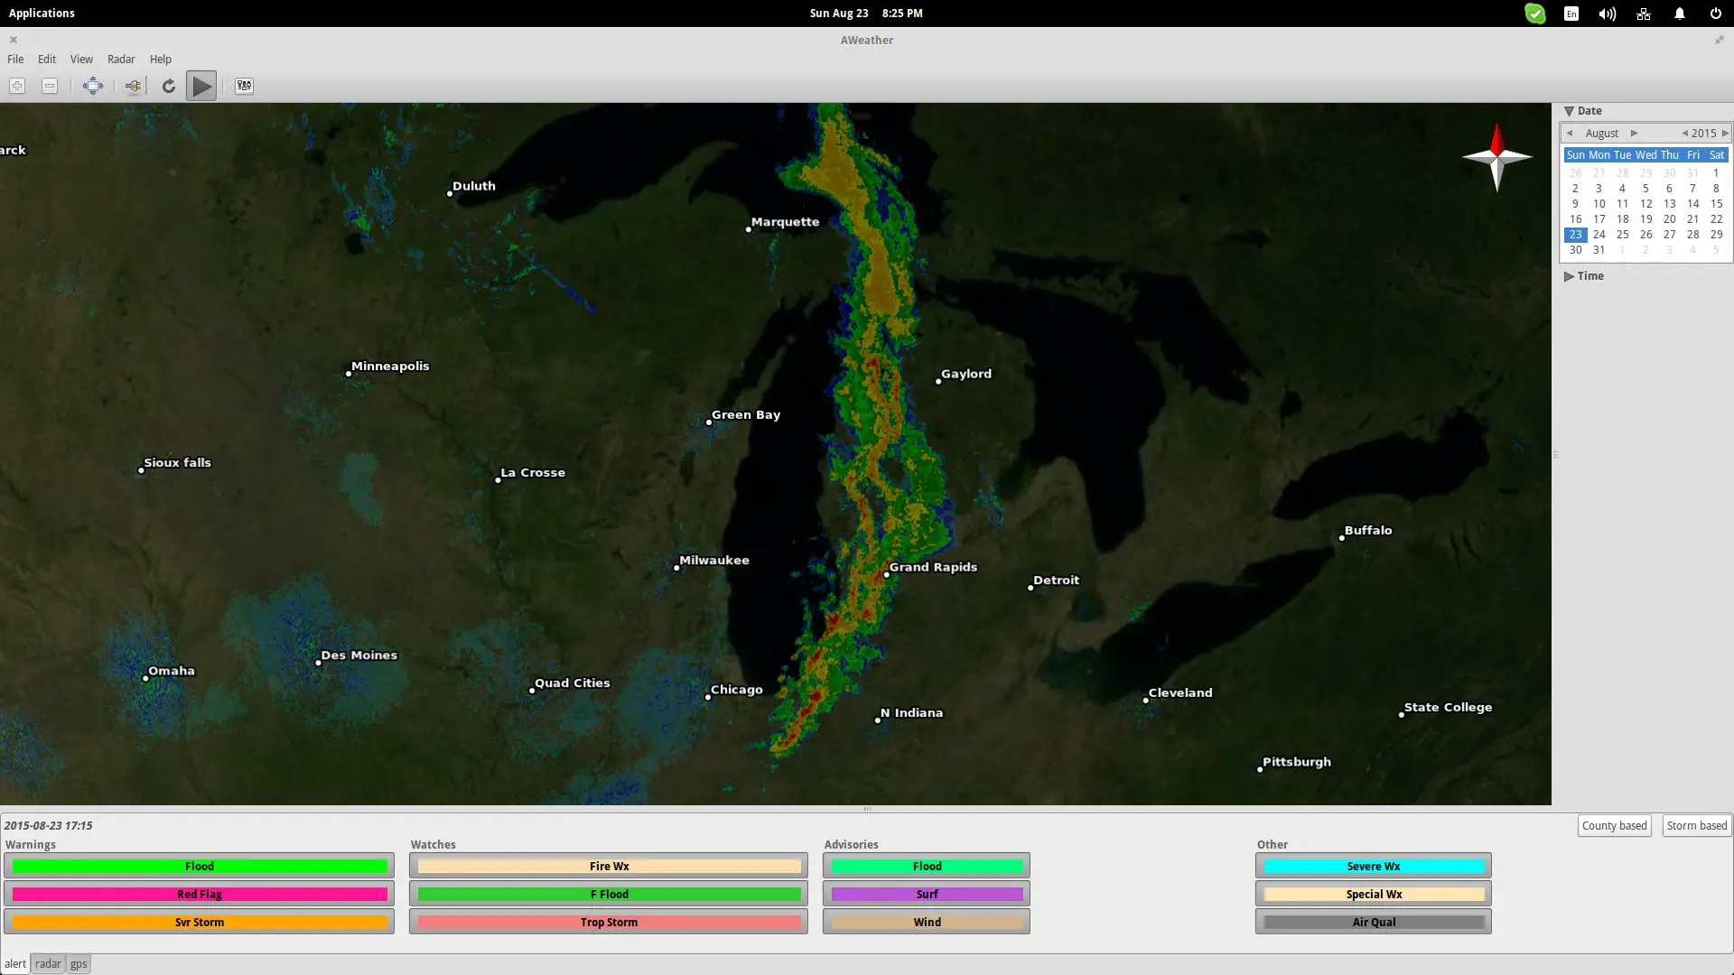Image resolution: width=1734 pixels, height=975 pixels.
Task: Toggle Flood warnings display
Action: tap(199, 867)
